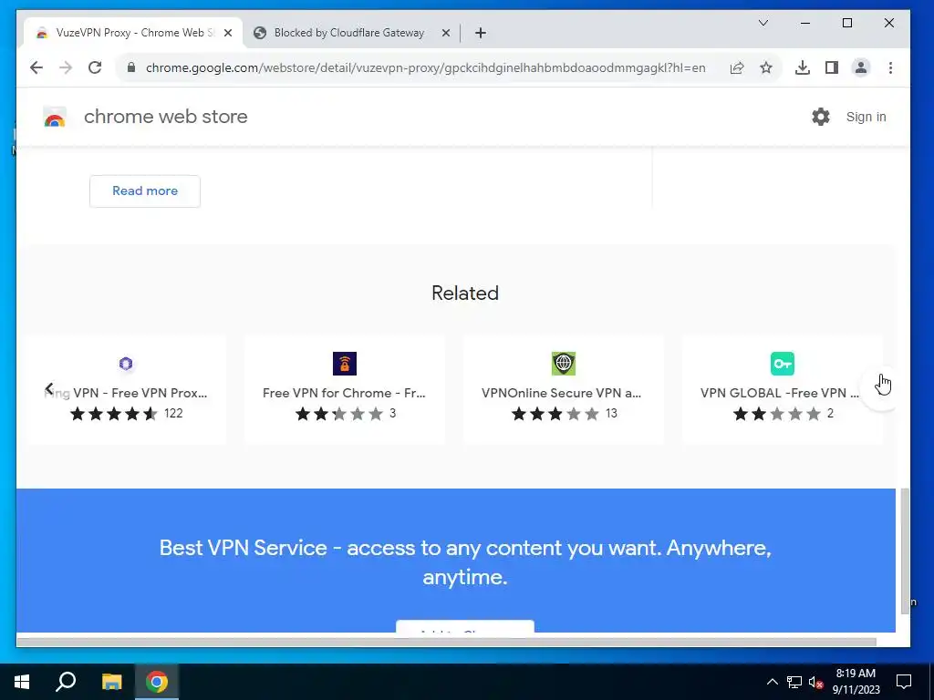Open the Free VPN for Chrome title

pos(344,393)
